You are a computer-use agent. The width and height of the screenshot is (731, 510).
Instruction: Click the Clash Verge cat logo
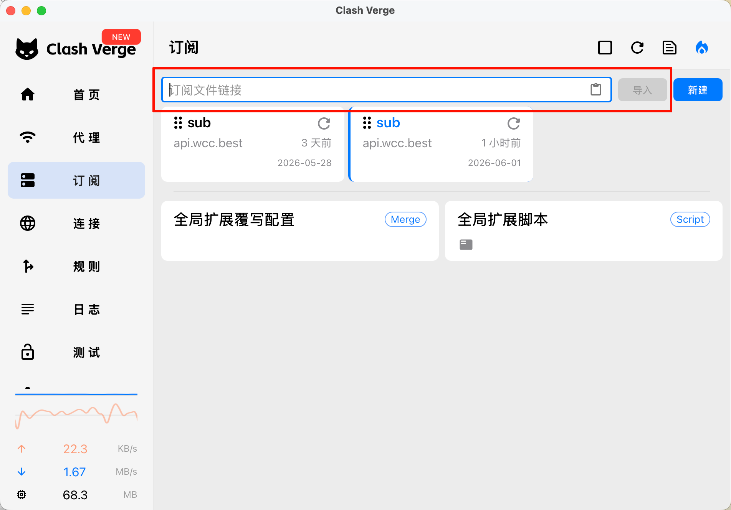tap(27, 49)
